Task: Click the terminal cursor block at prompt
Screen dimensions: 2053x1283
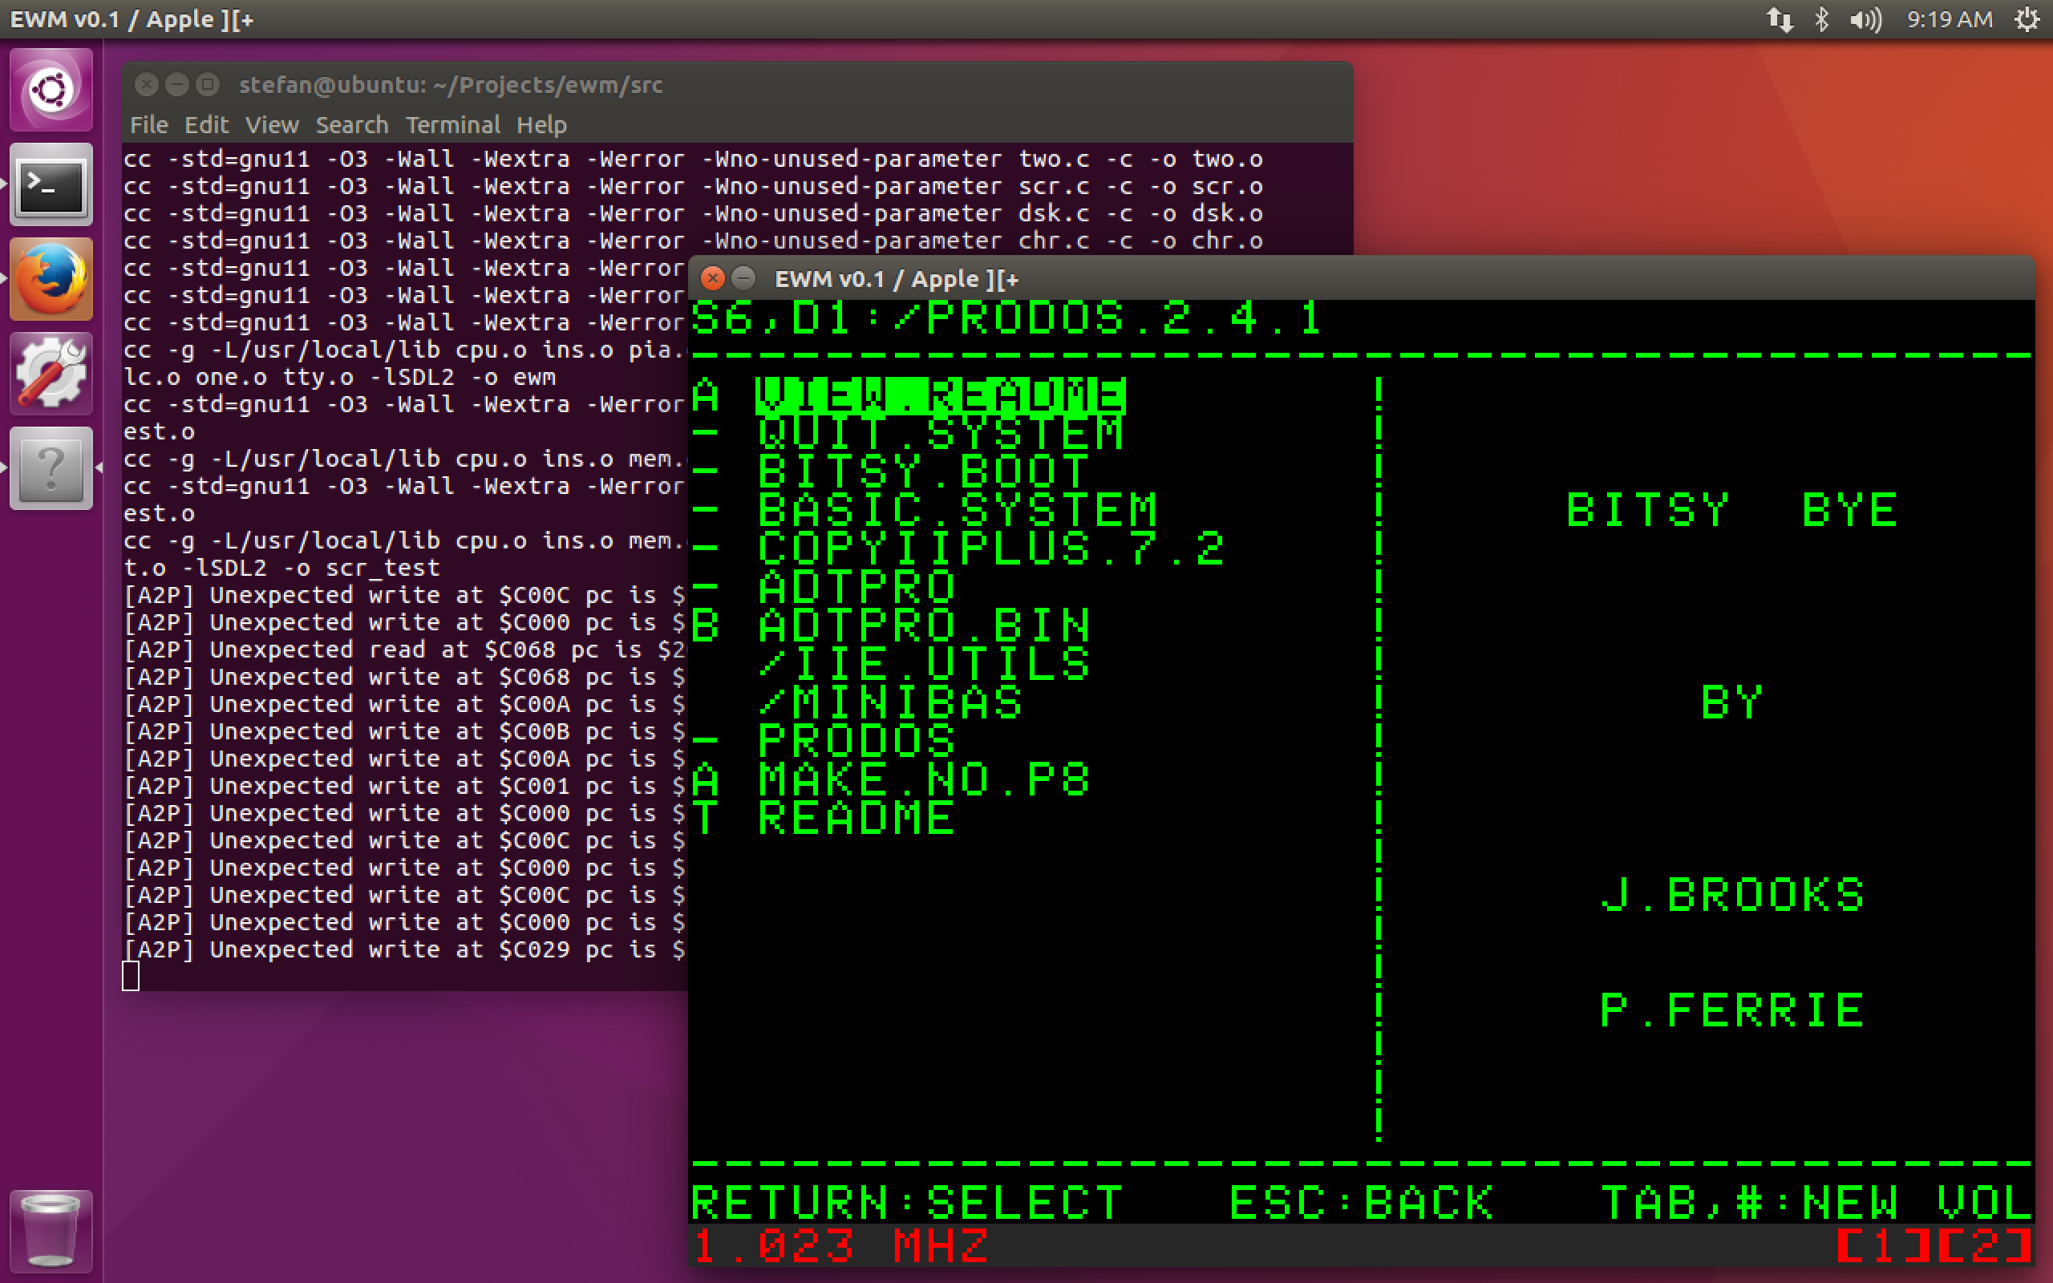Action: (x=131, y=976)
